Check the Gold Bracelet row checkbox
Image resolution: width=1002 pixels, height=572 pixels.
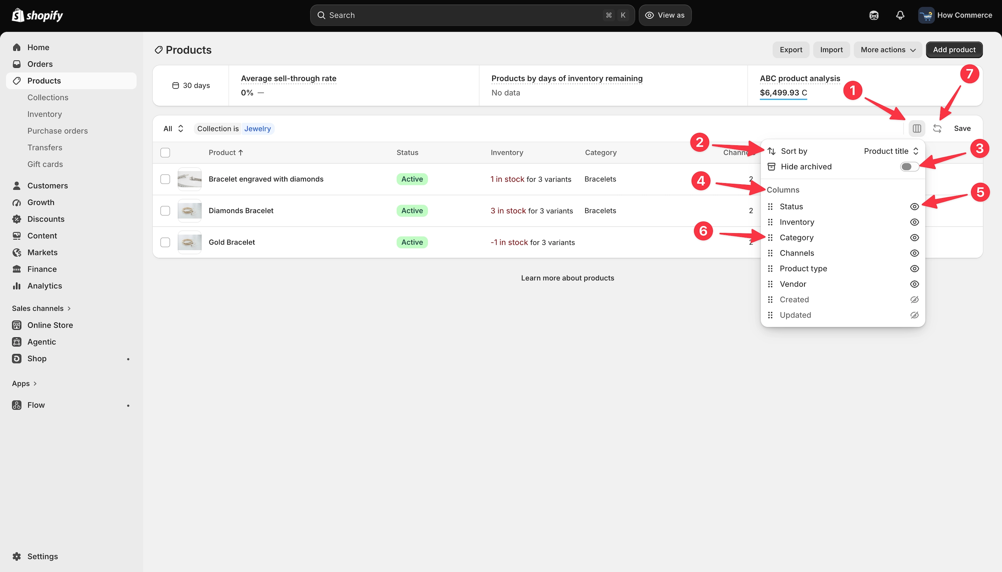[165, 242]
